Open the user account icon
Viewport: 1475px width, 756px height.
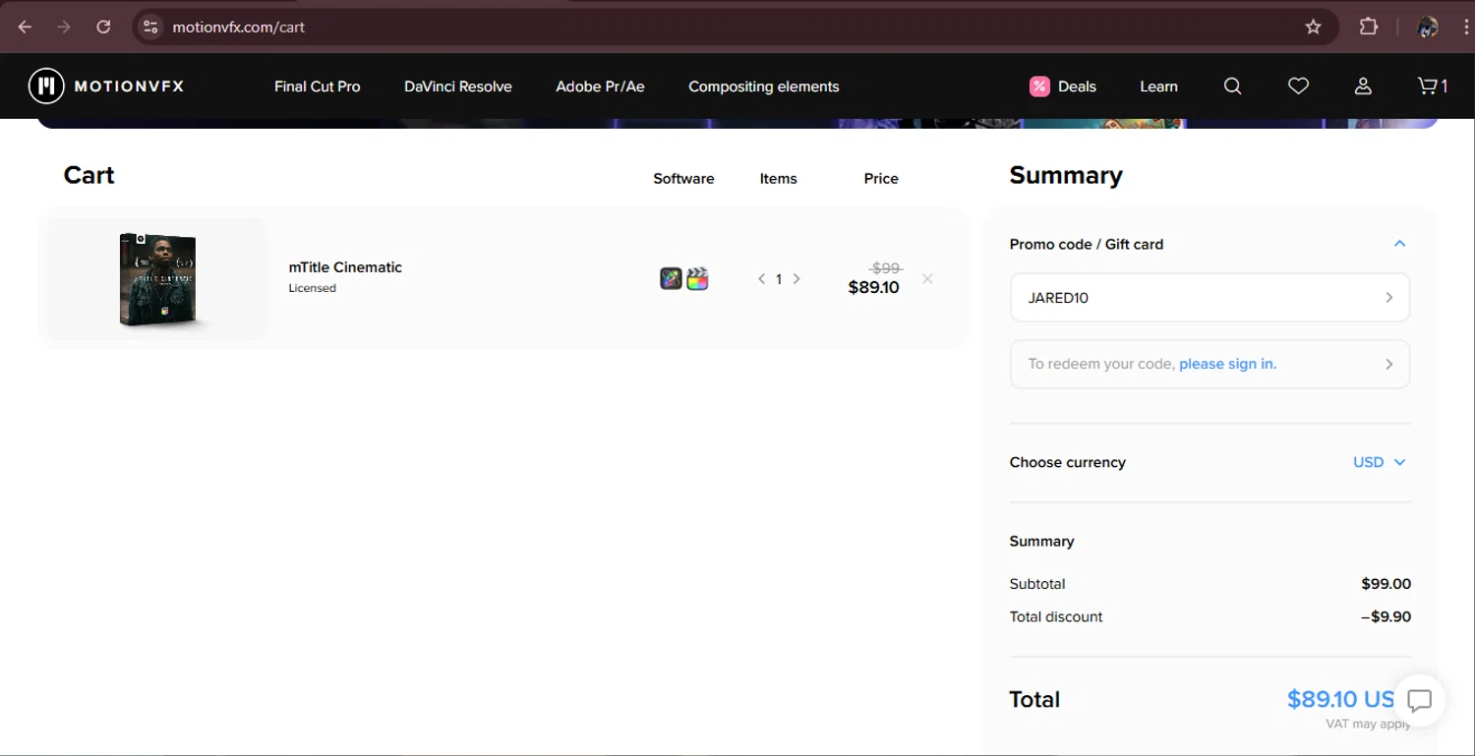[1363, 87]
